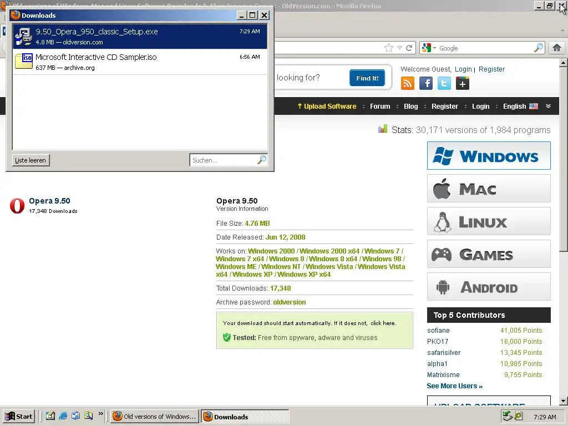Click Outlook Express quick launch icon

(75, 416)
